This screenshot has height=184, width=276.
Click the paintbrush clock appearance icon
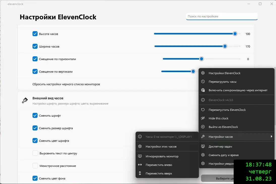25,101
